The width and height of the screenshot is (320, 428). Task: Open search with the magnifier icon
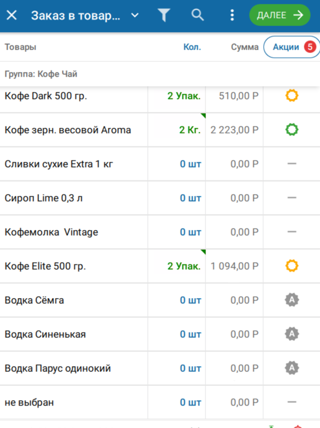click(197, 15)
